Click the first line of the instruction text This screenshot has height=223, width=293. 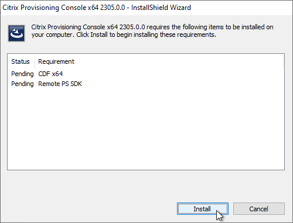pos(152,27)
